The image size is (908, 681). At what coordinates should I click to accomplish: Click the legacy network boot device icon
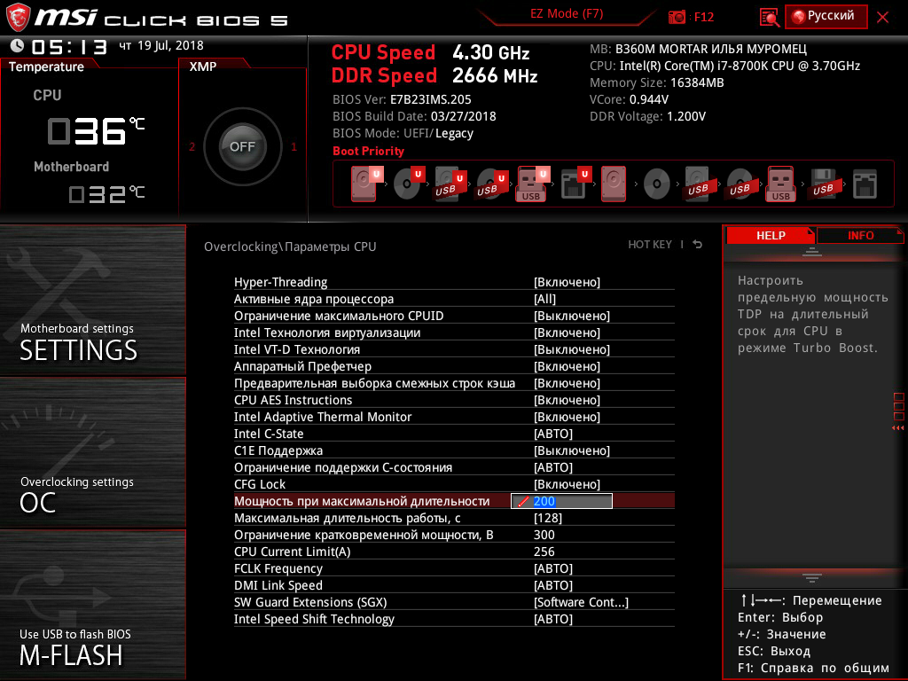865,184
